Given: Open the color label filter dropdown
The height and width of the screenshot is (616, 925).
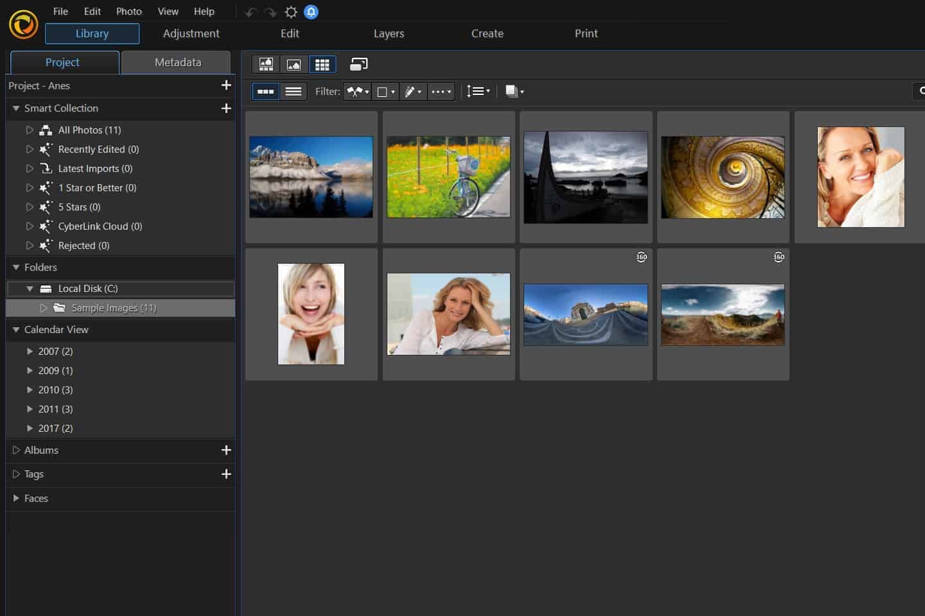Looking at the screenshot, I should click(x=385, y=92).
